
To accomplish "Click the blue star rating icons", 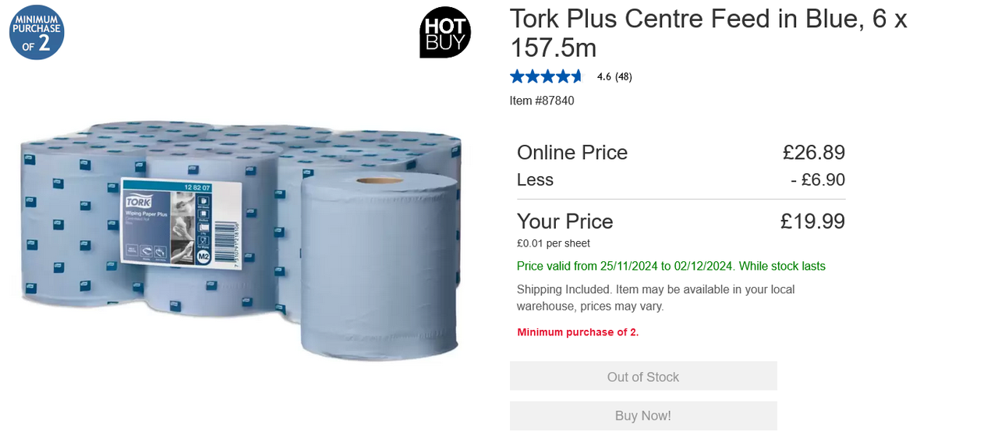I will (x=547, y=76).
